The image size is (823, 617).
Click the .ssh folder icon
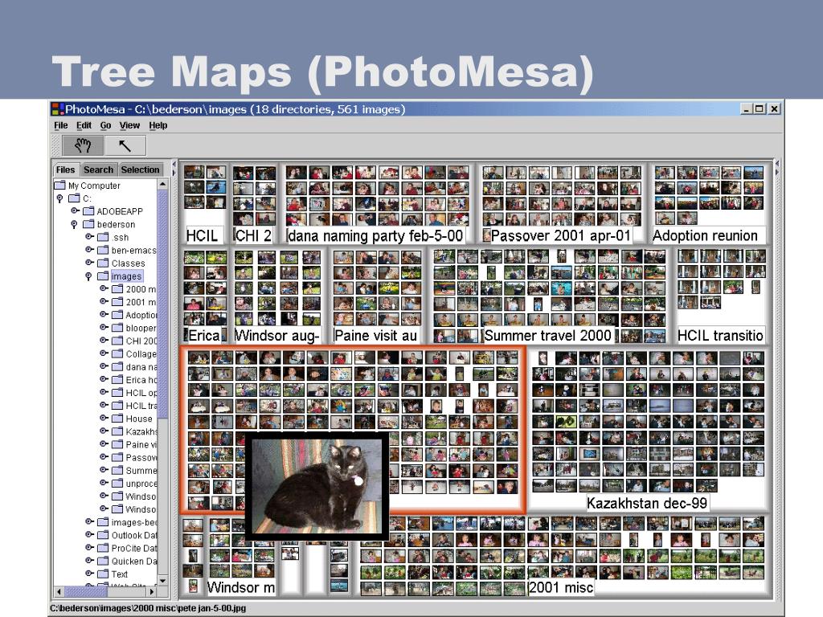104,237
